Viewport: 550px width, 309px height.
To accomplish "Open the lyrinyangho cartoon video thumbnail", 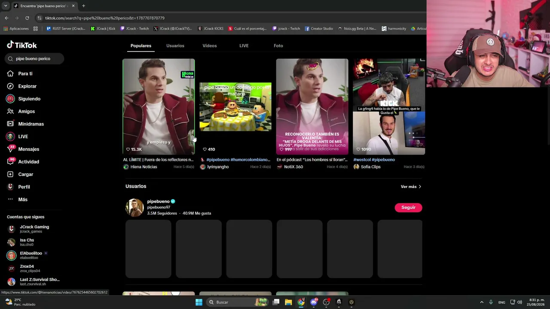I will point(235,106).
